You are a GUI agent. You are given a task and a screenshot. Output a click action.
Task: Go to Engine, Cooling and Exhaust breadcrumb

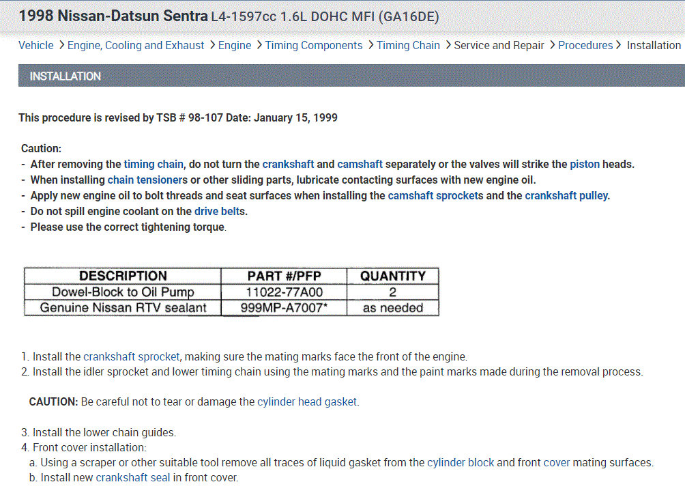(135, 46)
